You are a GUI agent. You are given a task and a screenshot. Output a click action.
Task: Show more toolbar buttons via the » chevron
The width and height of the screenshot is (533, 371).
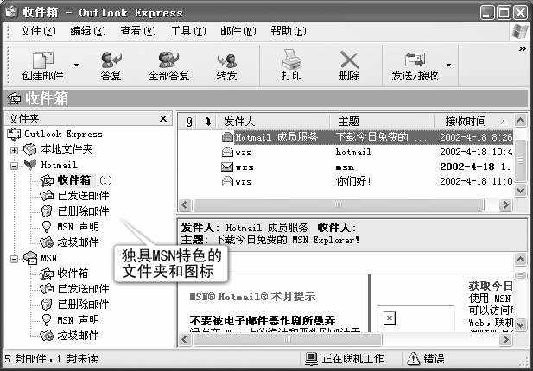tap(523, 49)
